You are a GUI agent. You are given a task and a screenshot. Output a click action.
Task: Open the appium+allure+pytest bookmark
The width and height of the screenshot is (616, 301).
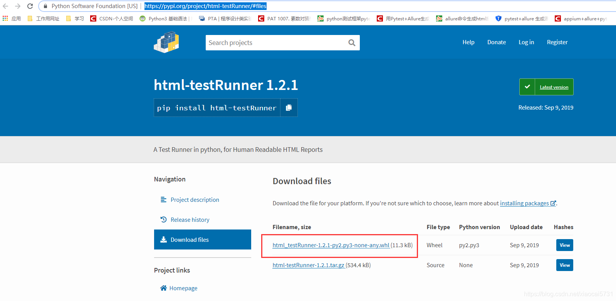coord(581,18)
